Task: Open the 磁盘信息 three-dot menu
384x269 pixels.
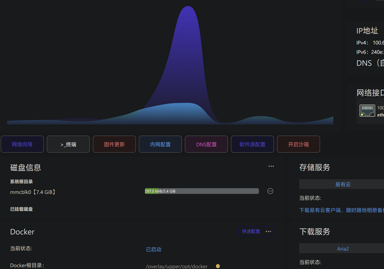Action: click(x=271, y=166)
